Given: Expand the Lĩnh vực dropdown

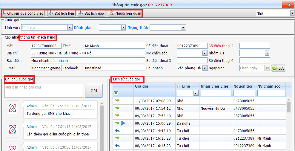Looking at the screenshot, I should [x=70, y=28].
